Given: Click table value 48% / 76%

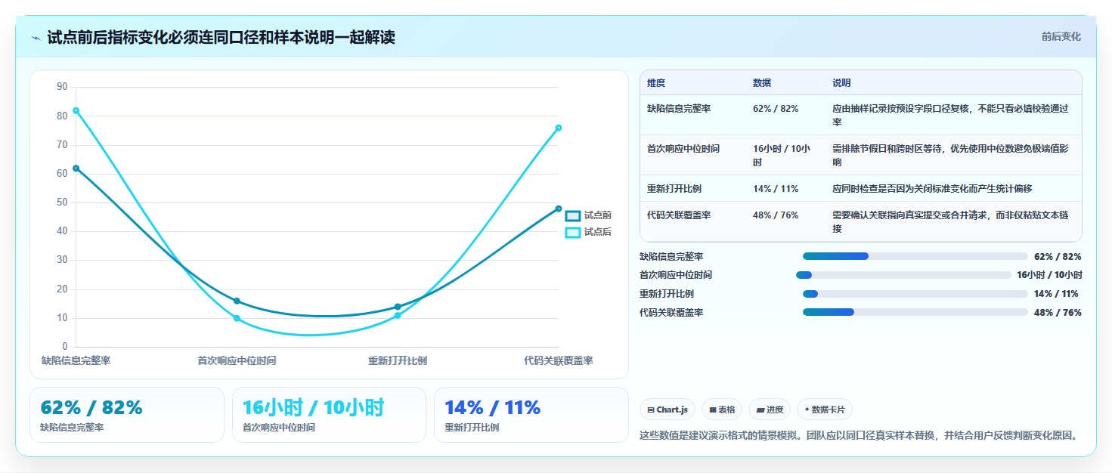Looking at the screenshot, I should pyautogui.click(x=776, y=215).
